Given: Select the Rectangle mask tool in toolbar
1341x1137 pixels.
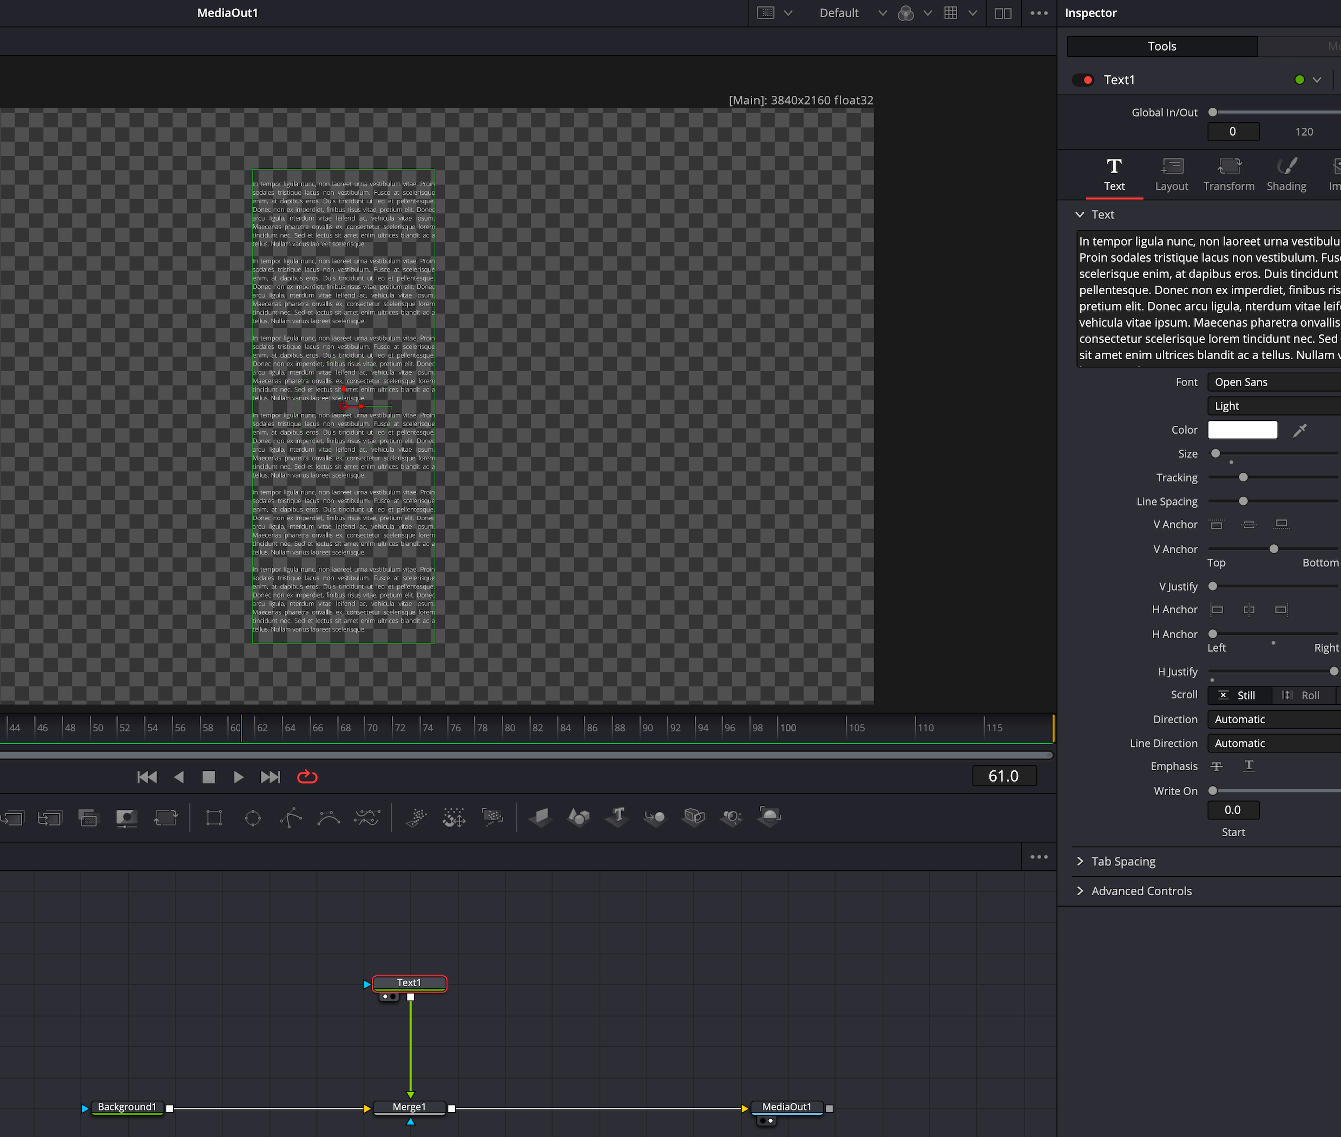Looking at the screenshot, I should [x=214, y=818].
